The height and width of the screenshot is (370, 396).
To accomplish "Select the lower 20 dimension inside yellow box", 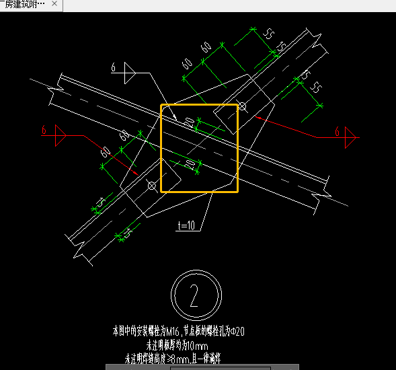I will (x=190, y=164).
